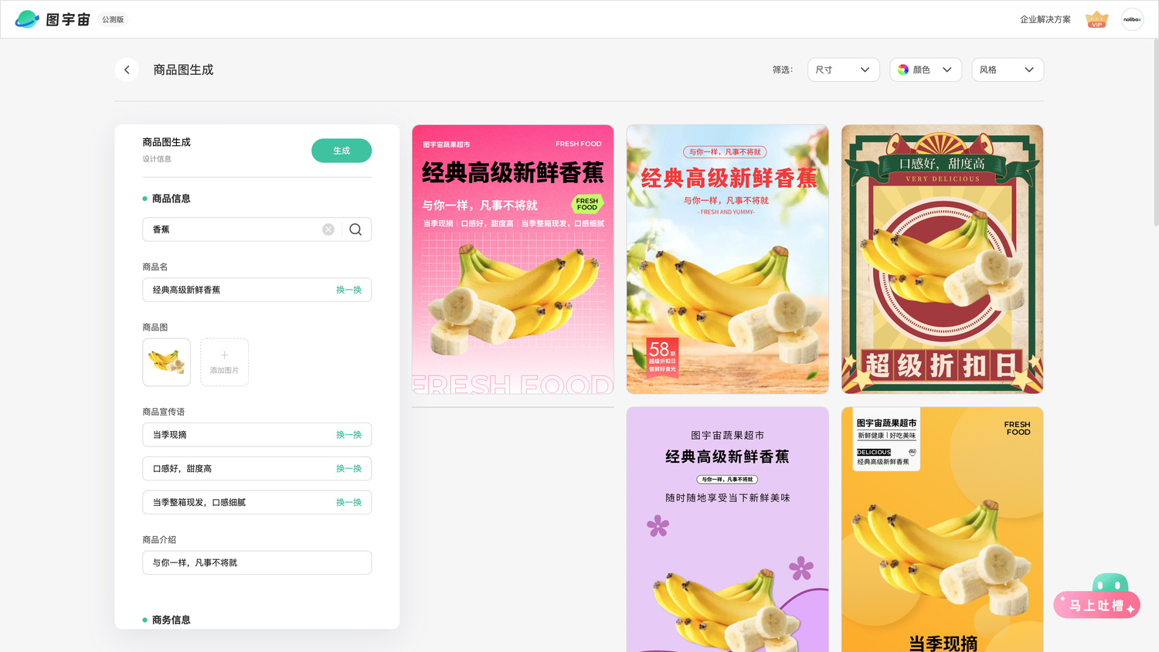Open the 颜色 filter dropdown
This screenshot has width=1159, height=652.
pyautogui.click(x=926, y=70)
